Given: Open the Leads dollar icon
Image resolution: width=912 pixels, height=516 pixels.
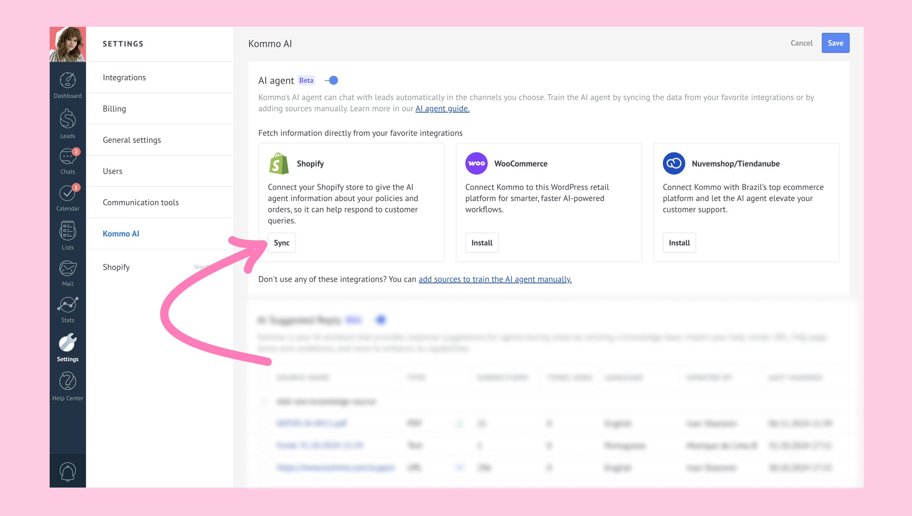Looking at the screenshot, I should pos(67,118).
